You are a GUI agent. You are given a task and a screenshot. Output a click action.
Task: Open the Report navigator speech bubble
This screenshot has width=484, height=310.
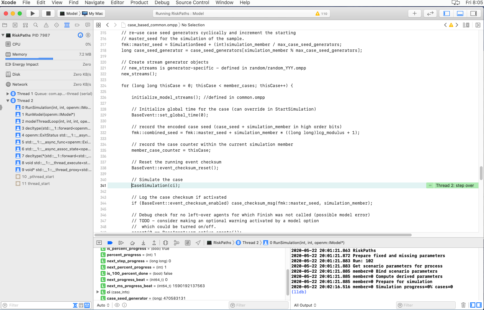[88, 25]
